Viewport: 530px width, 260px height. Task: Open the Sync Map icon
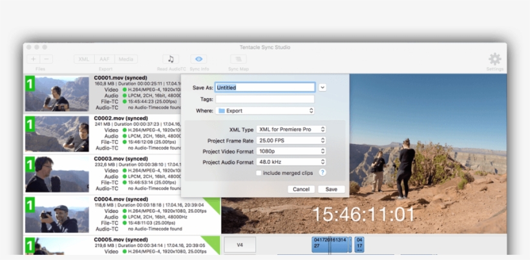click(238, 59)
